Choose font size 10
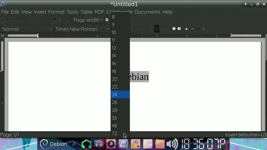This screenshot has width=267, height=150. tap(120, 32)
